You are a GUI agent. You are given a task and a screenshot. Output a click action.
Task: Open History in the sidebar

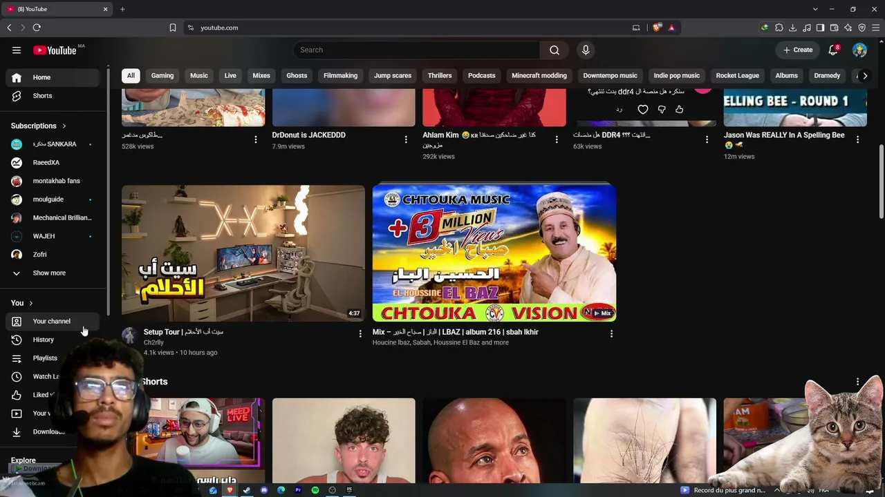coord(53,340)
